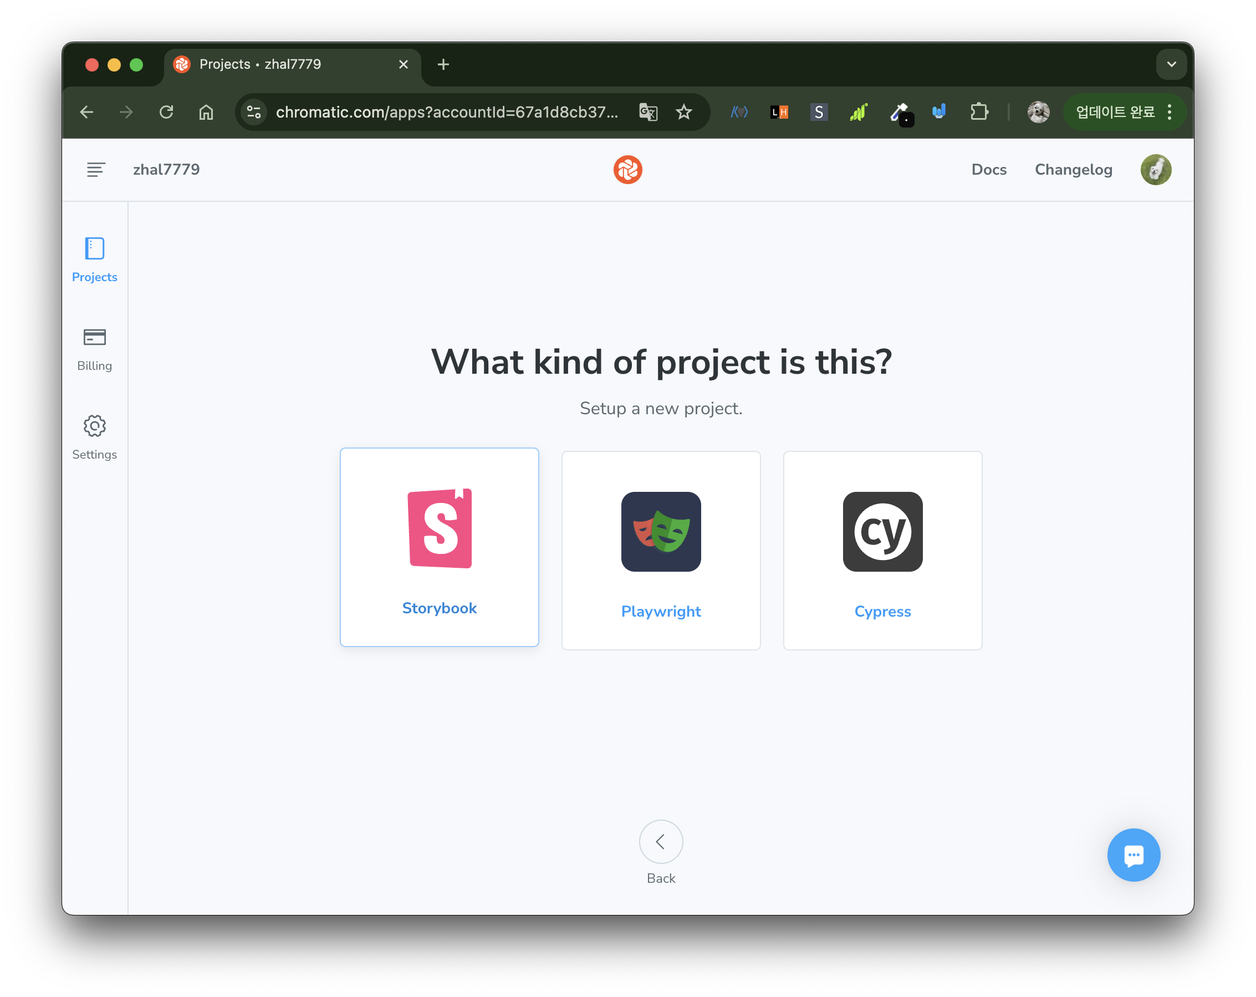Viewport: 1256px width, 997px height.
Task: Open the Docs link
Action: [989, 170]
